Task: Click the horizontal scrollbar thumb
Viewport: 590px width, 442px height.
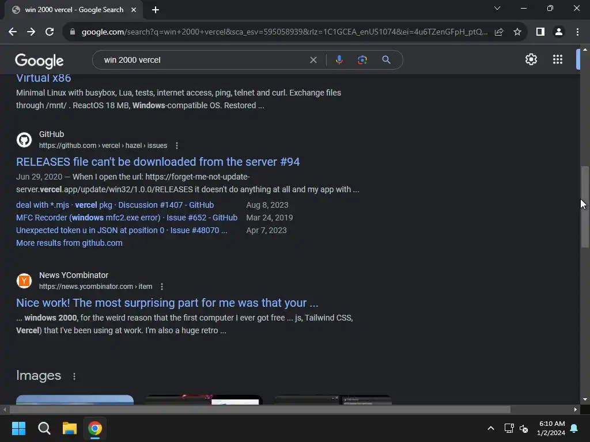Action: point(260,410)
